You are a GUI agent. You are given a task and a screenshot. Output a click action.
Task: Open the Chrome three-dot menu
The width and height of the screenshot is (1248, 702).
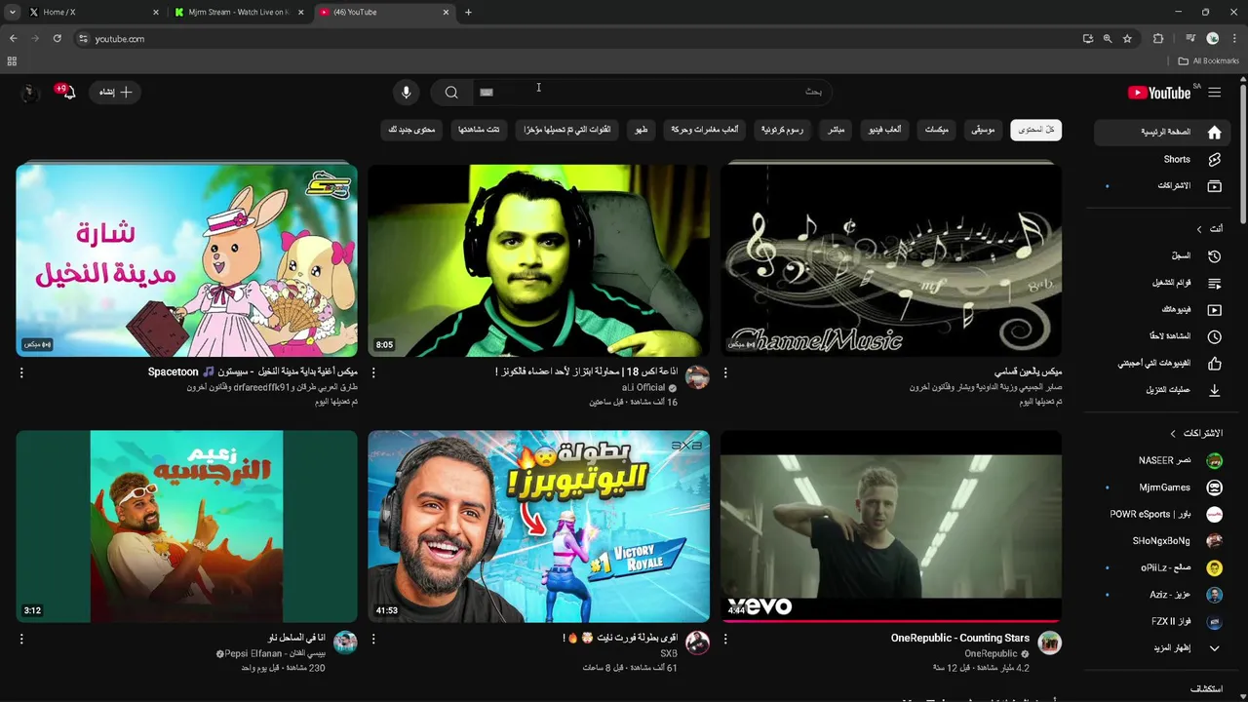click(1233, 39)
